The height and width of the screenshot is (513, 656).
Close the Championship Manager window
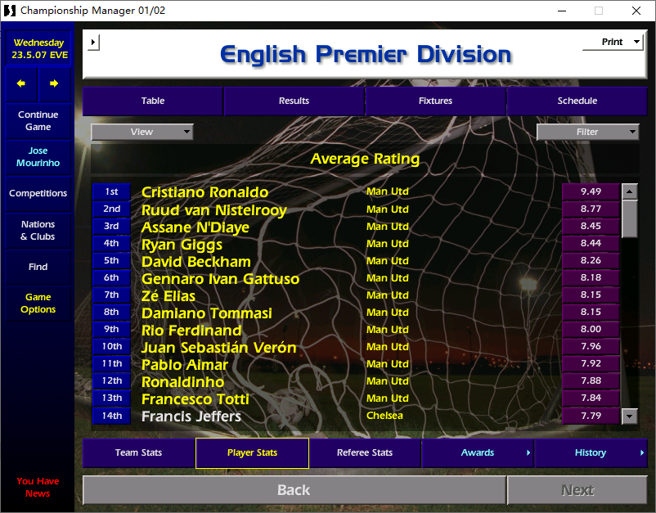636,11
